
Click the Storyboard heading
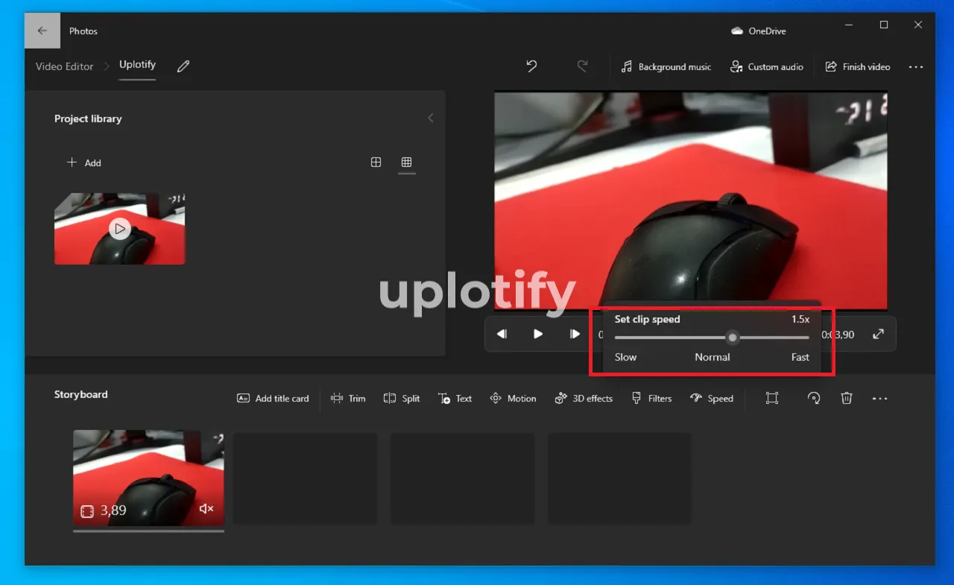click(80, 394)
